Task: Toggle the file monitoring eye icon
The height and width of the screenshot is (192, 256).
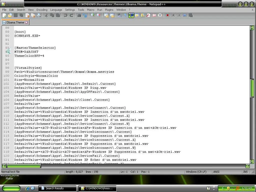Action: coord(160,15)
